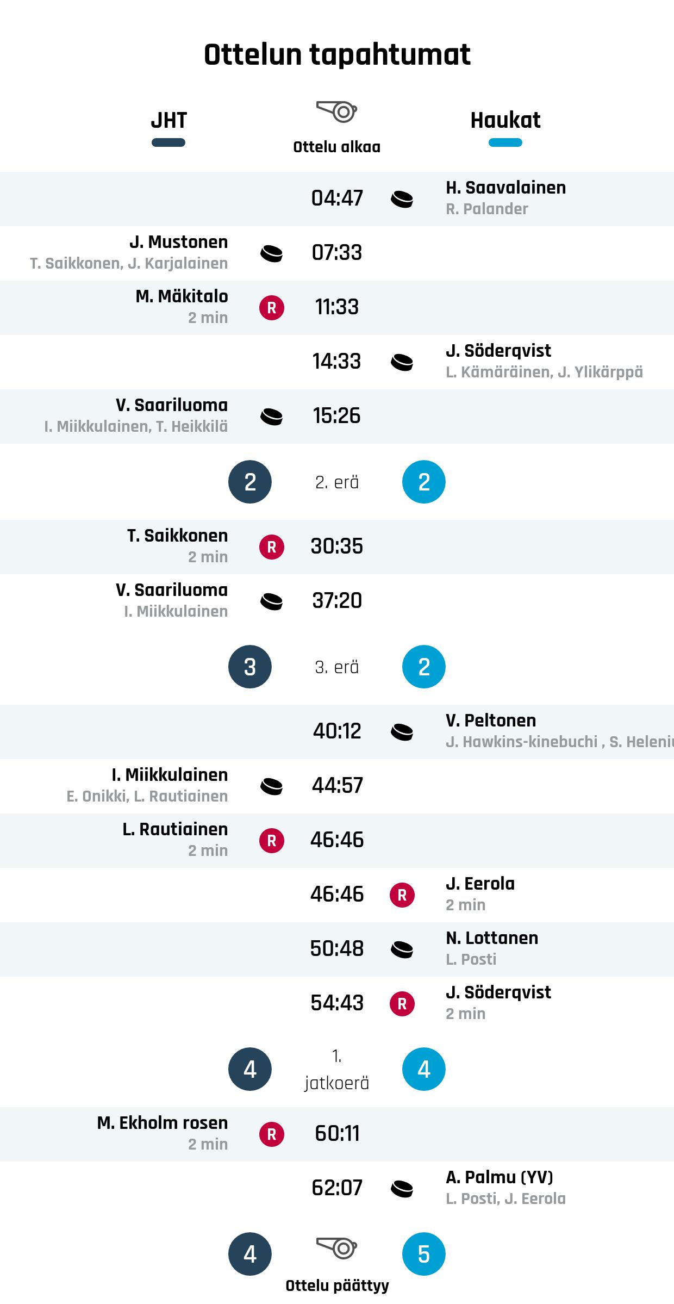The height and width of the screenshot is (1304, 674).
Task: Select the JHT team heading
Action: (x=168, y=120)
